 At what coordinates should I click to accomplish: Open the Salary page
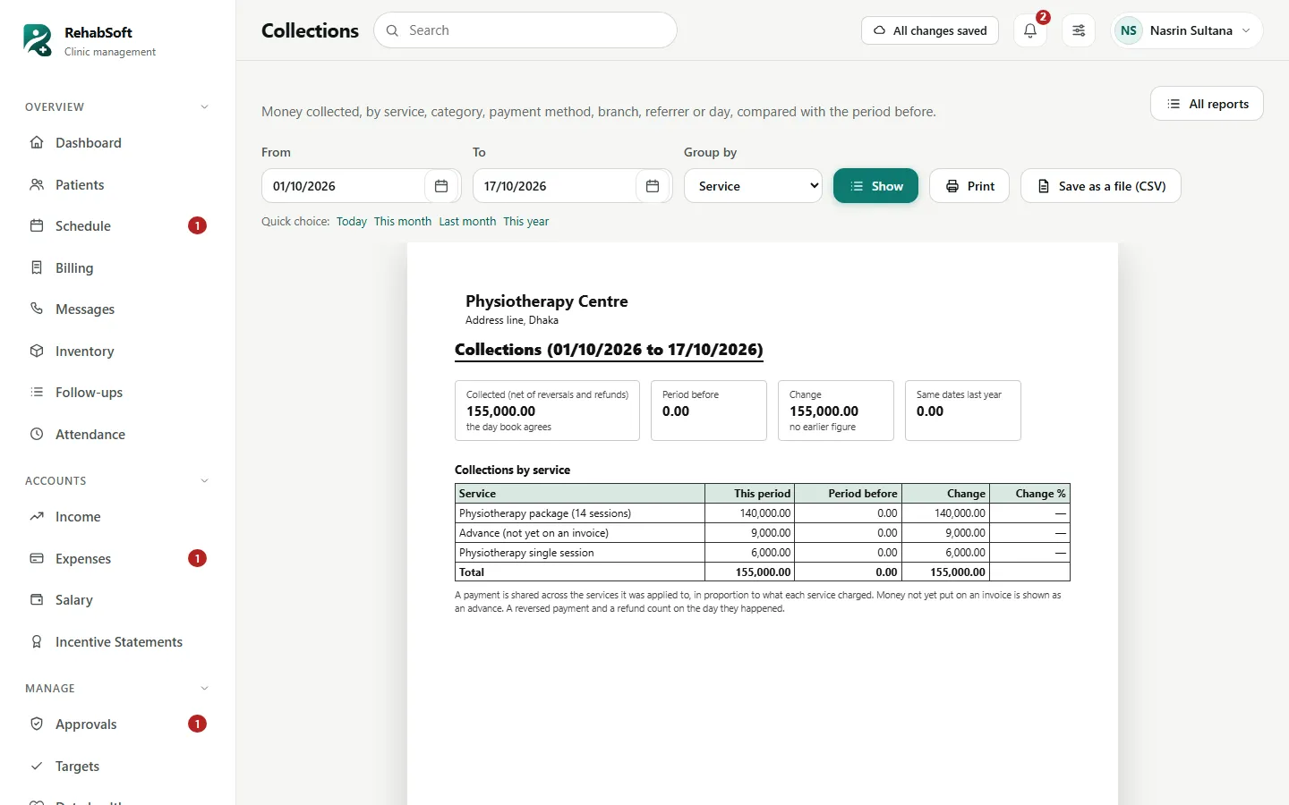pyautogui.click(x=118, y=599)
